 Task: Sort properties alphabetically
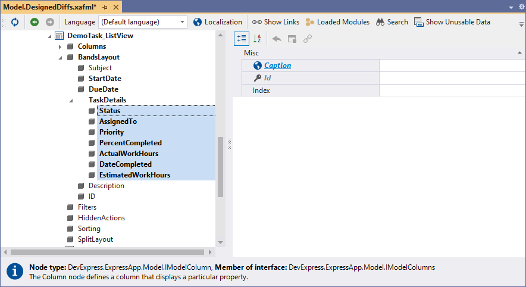click(257, 39)
